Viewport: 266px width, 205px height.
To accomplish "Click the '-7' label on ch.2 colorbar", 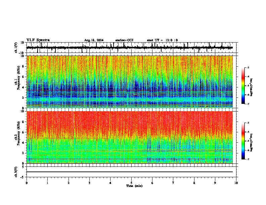I will tap(248, 159).
